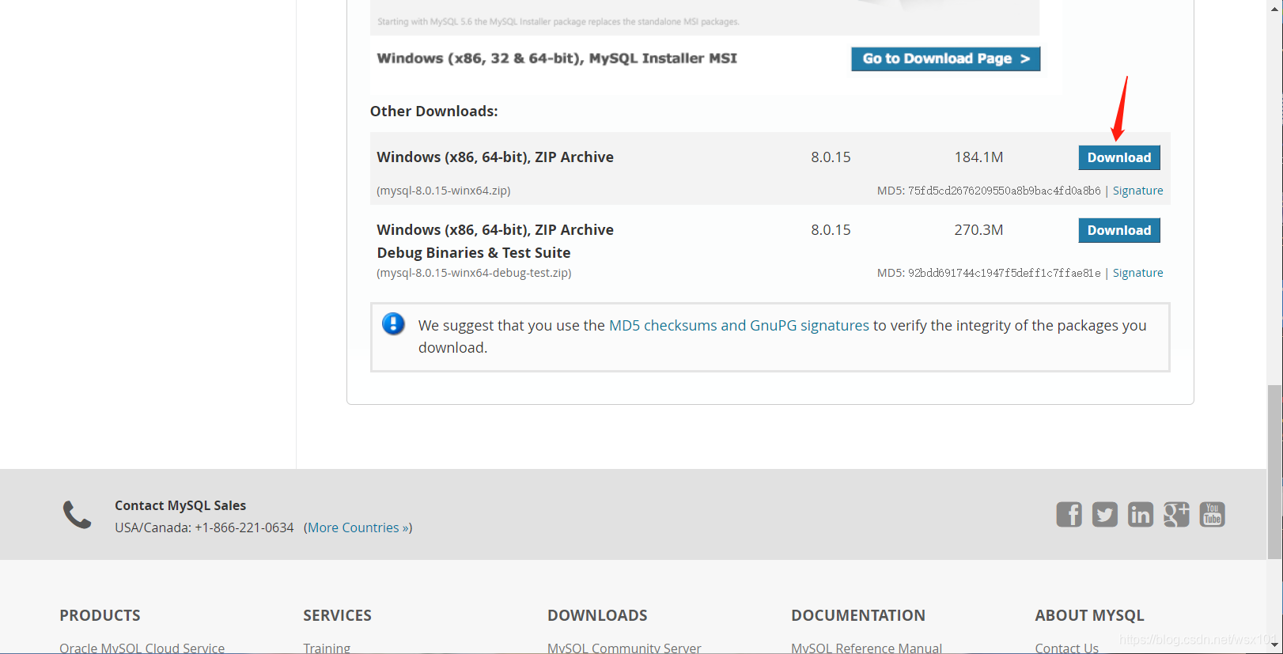Viewport: 1283px width, 654px height.
Task: Click Windows MySQL Installer MSI title
Action: [557, 59]
